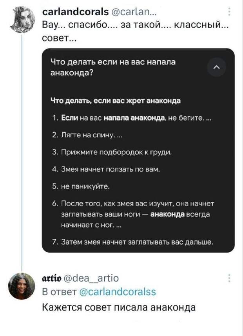Click reply text 'Кажется совет писала анаконда'
Viewport: 243px width, 336px height.
click(x=119, y=307)
